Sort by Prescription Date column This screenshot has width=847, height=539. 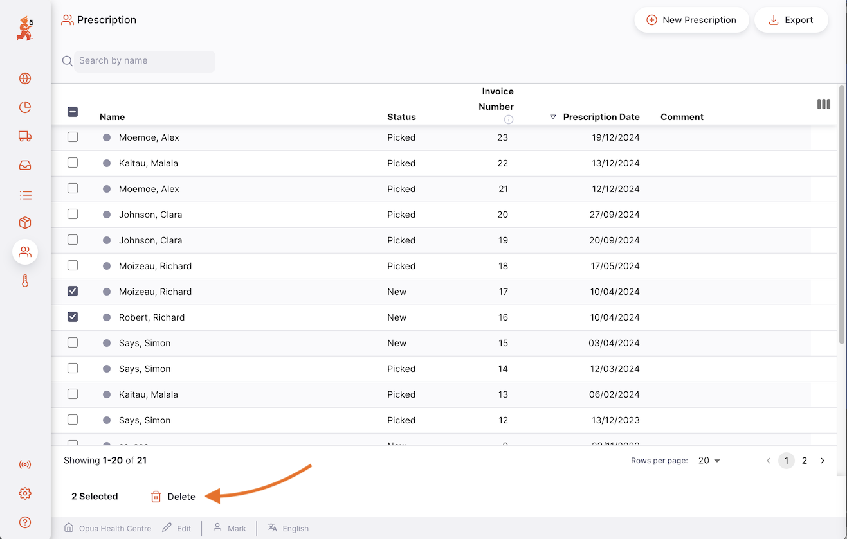tap(601, 117)
